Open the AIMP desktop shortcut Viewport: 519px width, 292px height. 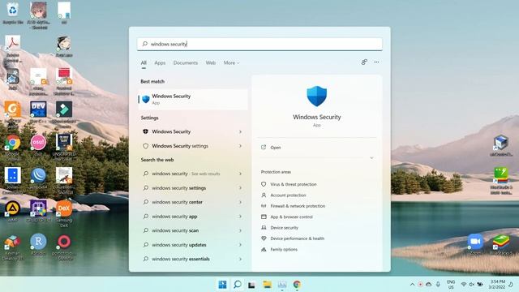[13, 211]
